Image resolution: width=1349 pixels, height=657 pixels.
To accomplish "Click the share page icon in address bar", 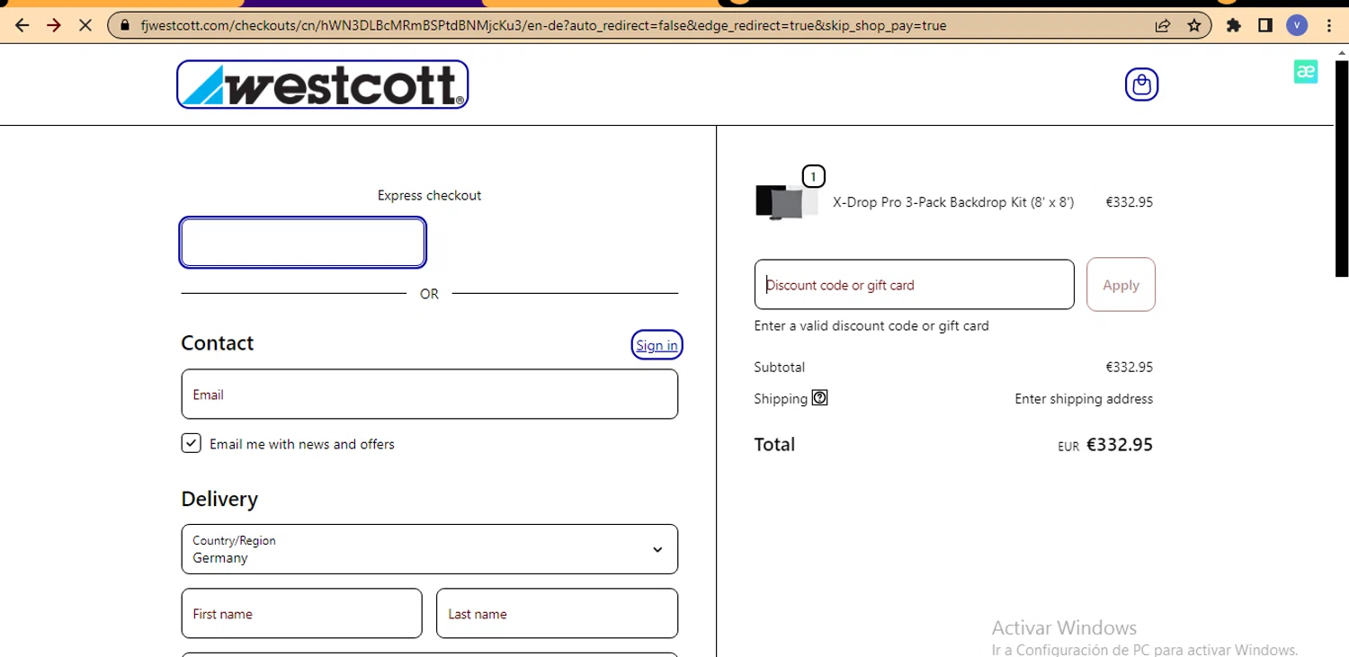I will [x=1163, y=25].
